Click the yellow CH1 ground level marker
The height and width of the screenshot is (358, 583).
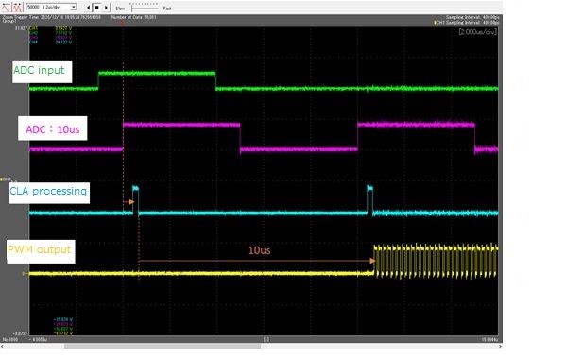(25, 274)
